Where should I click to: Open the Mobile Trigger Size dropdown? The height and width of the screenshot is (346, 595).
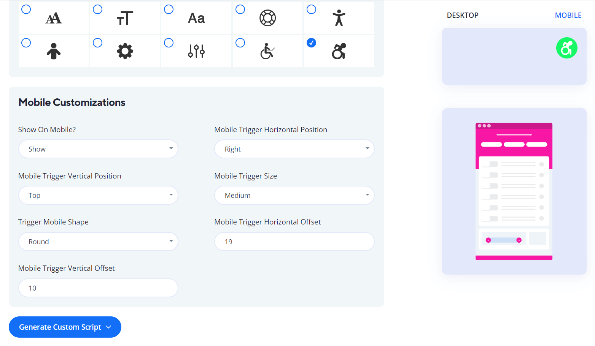[294, 196]
